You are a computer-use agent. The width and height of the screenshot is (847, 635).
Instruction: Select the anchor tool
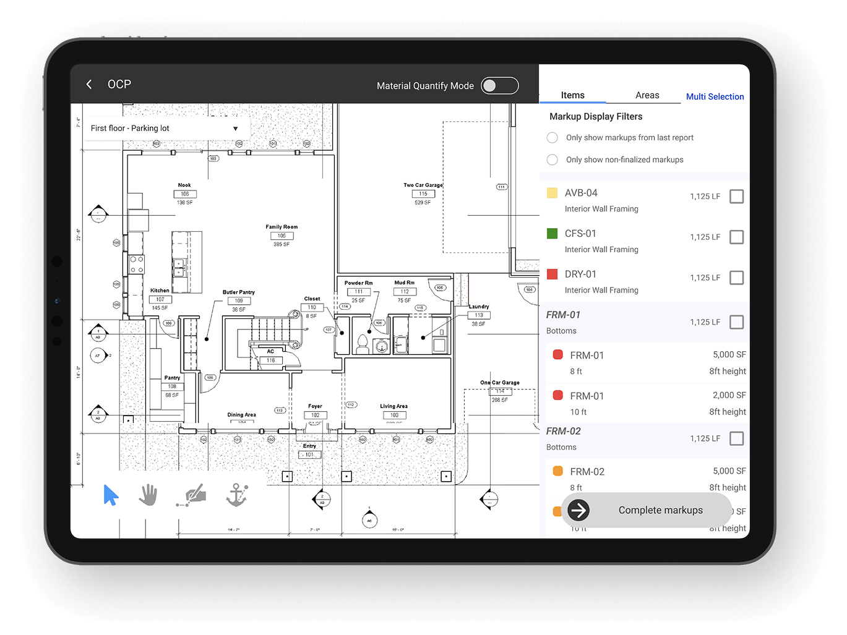pyautogui.click(x=236, y=495)
